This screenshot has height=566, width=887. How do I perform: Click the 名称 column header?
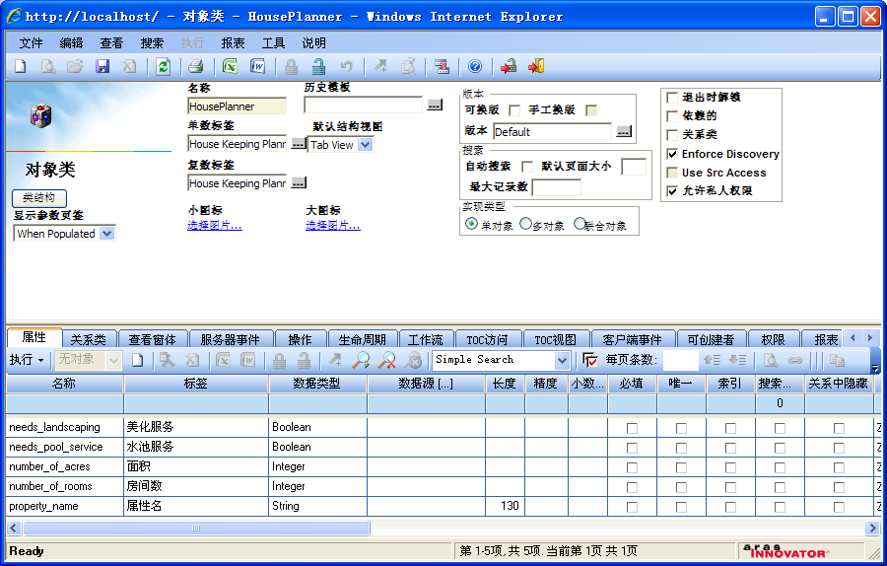pyautogui.click(x=64, y=384)
